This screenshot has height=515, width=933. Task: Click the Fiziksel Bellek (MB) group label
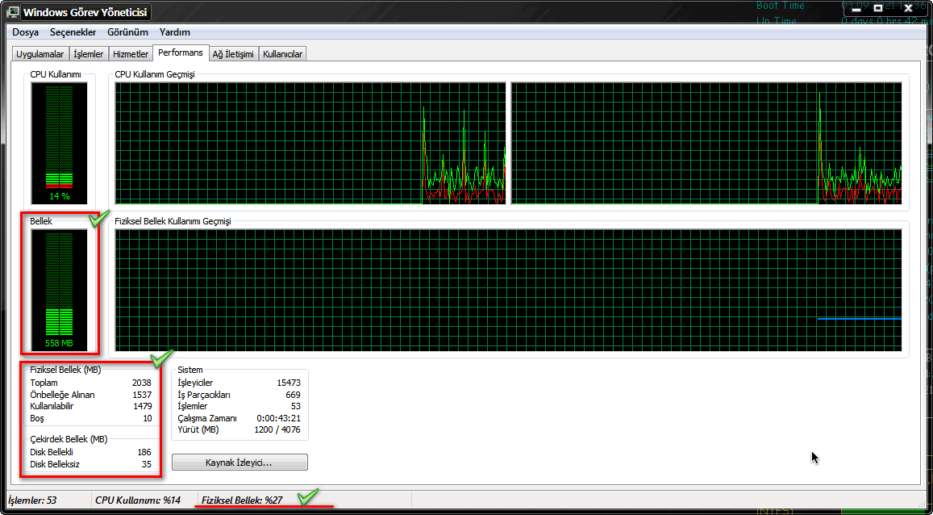click(65, 370)
